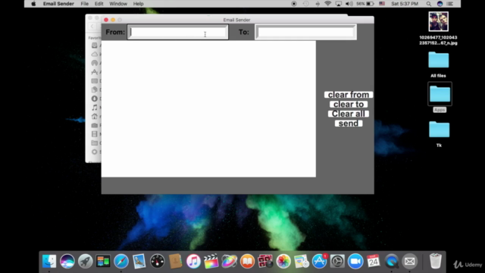Open System Preferences gear in dock

tap(337, 261)
